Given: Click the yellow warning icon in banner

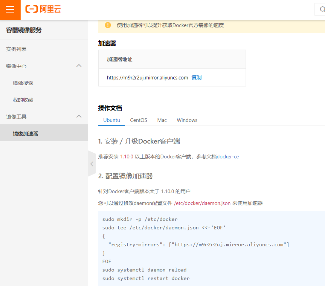Looking at the screenshot, I should pos(108,25).
